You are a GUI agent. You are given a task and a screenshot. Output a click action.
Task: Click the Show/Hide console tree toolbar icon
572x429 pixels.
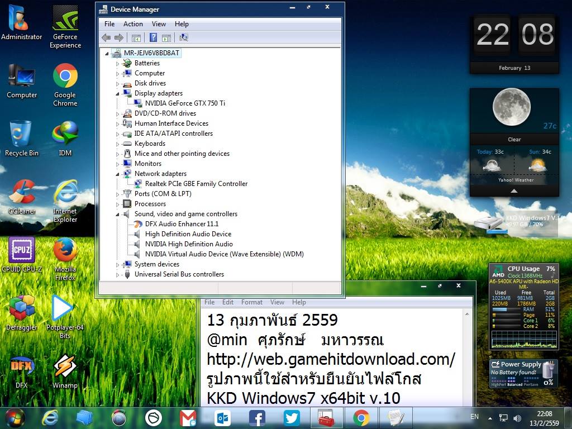pos(136,37)
